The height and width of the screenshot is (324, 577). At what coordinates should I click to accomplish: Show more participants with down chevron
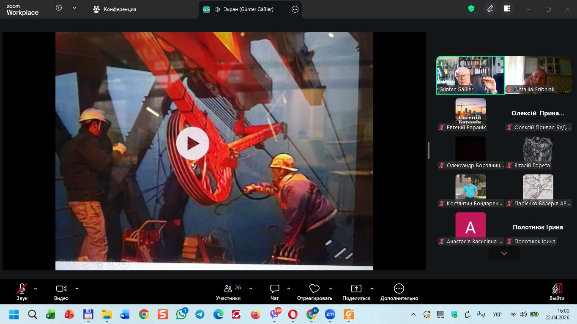point(504,253)
